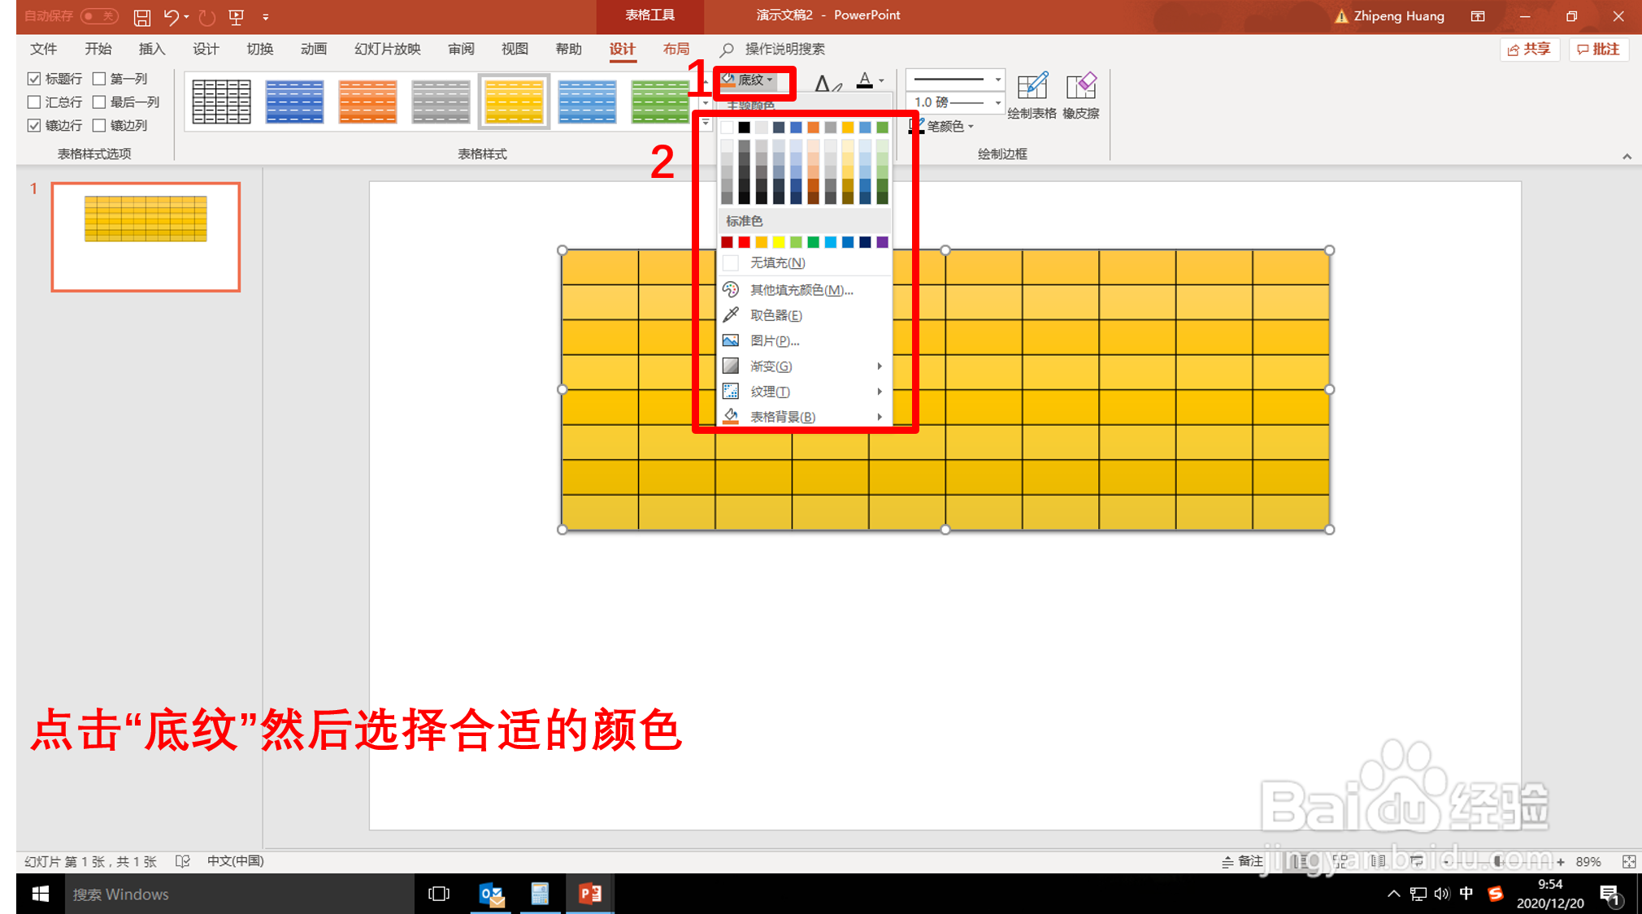Toggle the 标题行 header row checkbox
The width and height of the screenshot is (1642, 914).
34,79
